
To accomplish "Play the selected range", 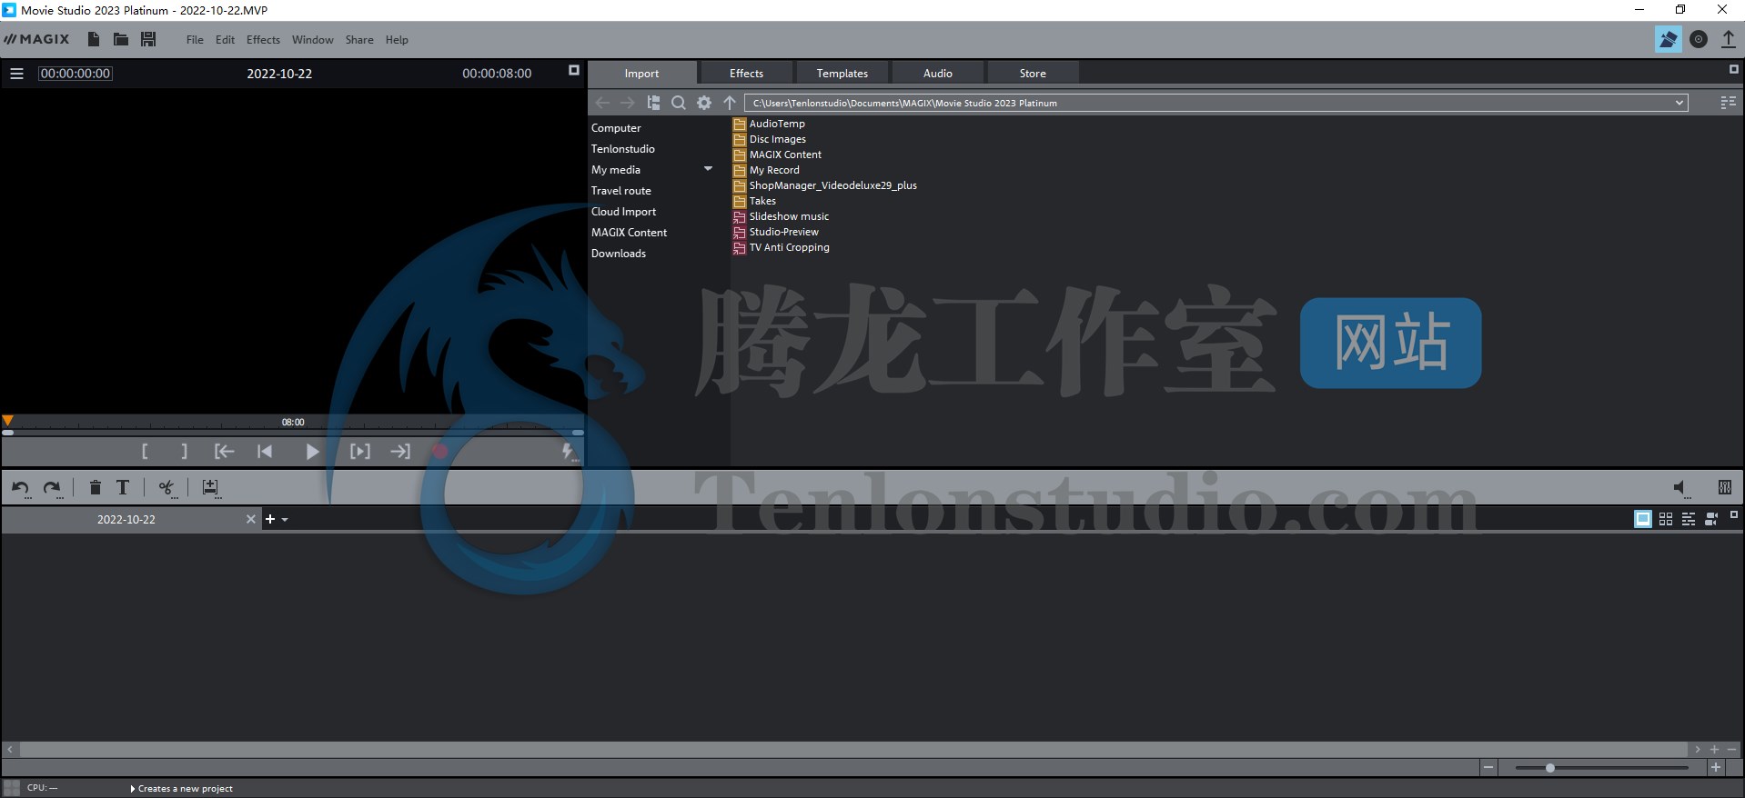I will click(360, 451).
